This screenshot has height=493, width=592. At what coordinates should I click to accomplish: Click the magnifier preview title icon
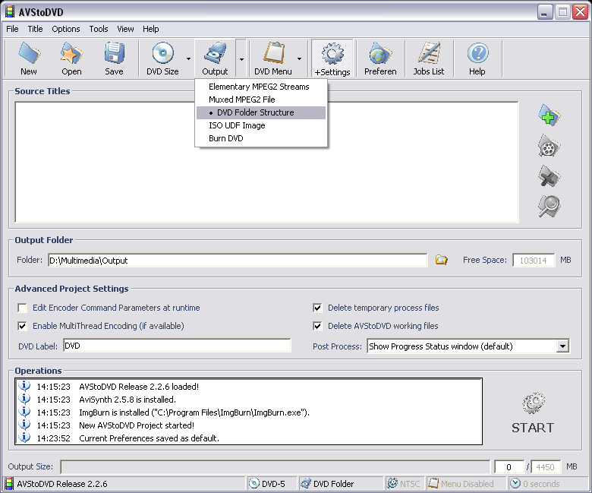point(549,207)
